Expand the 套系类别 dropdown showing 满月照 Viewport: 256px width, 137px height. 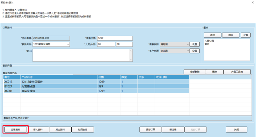175,44
